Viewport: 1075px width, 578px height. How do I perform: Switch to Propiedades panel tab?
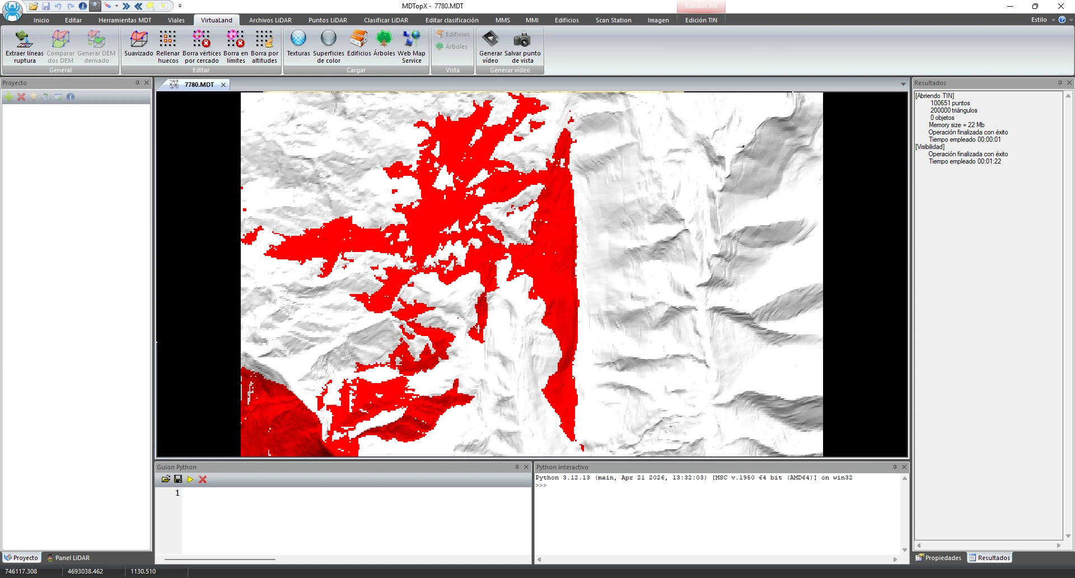[x=938, y=558]
